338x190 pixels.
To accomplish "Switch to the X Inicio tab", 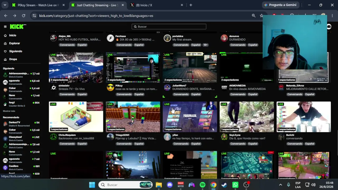I will pos(156,5).
